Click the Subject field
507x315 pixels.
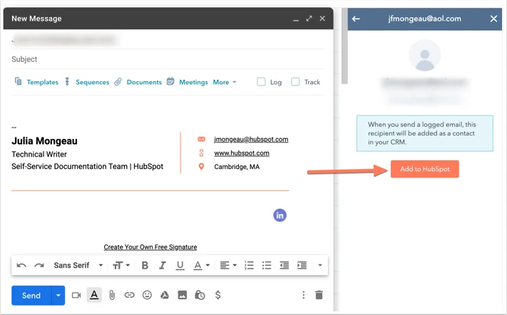[168, 59]
